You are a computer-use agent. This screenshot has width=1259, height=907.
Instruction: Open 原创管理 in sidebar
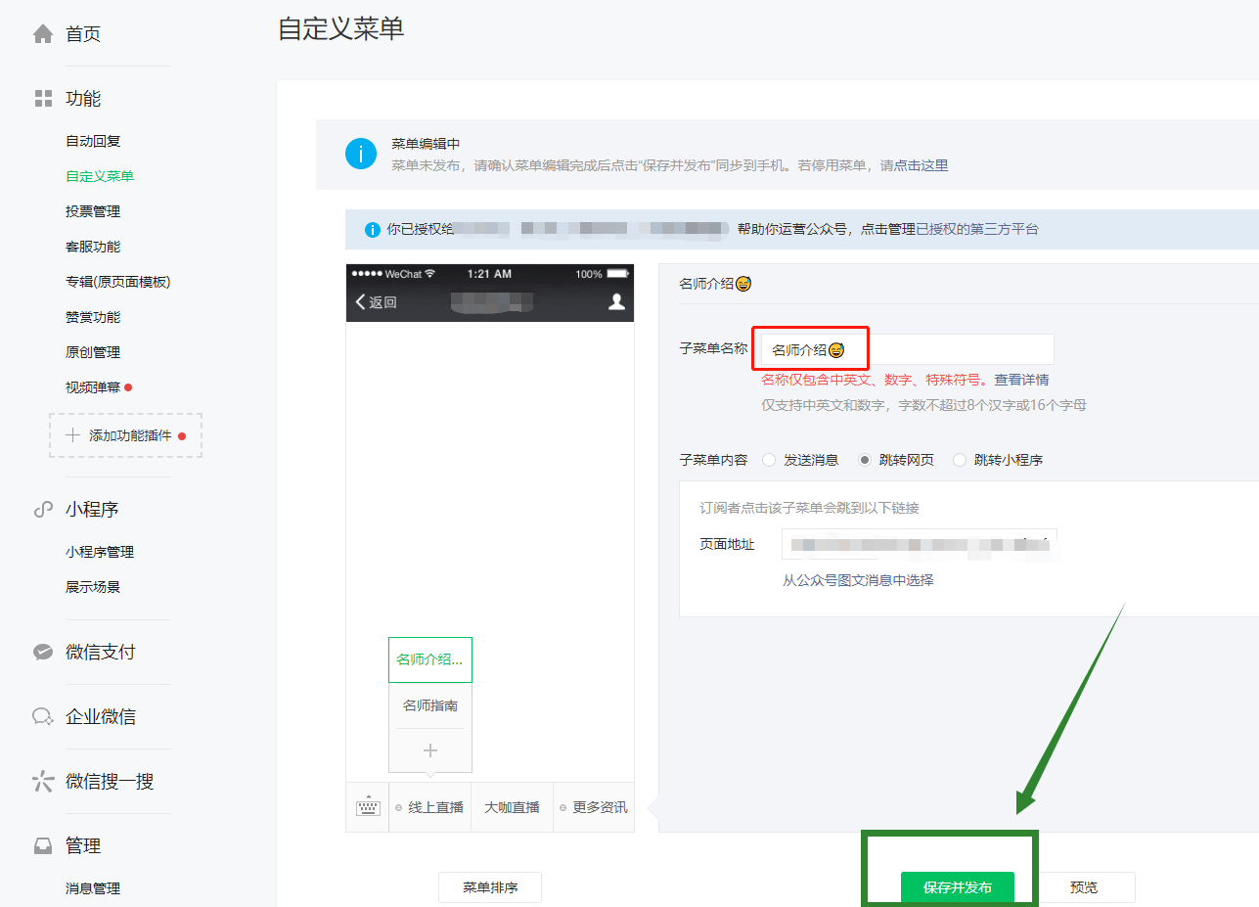tap(93, 352)
